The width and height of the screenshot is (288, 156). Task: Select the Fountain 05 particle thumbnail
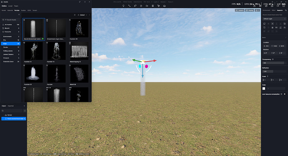point(33,74)
